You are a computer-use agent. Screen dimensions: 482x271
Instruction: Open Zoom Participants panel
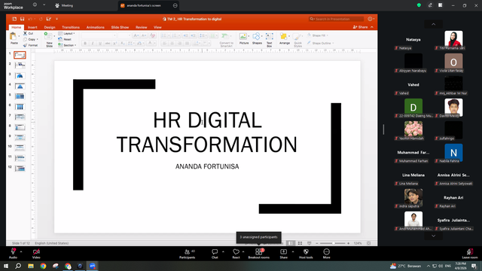tap(188, 254)
